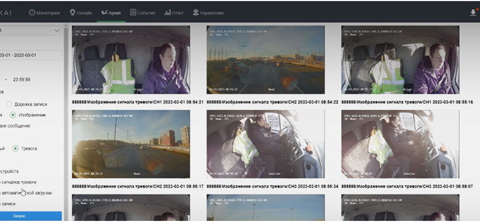Select the Дорожка записи radio button
Screen dimensions: 480x222
(x=9, y=104)
